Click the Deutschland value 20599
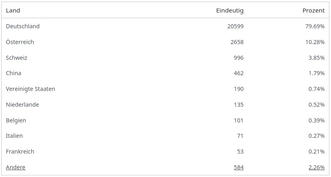Screen dimensions: 331x177 tap(235, 26)
